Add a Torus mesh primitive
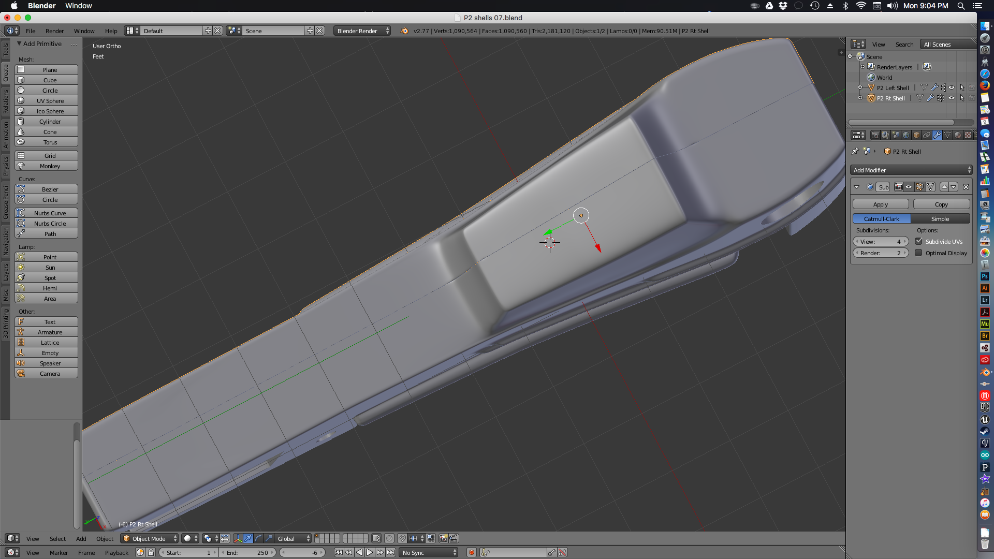This screenshot has width=994, height=559. (x=46, y=142)
